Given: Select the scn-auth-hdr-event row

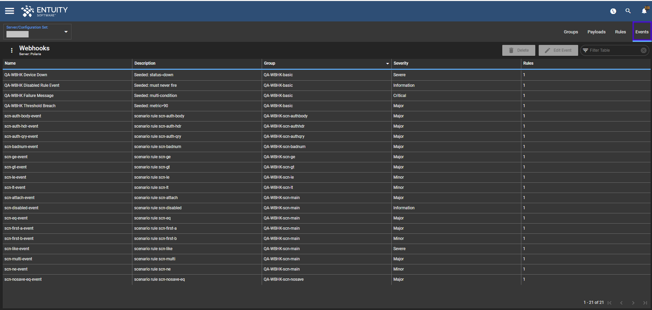Looking at the screenshot, I should pyautogui.click(x=327, y=126).
